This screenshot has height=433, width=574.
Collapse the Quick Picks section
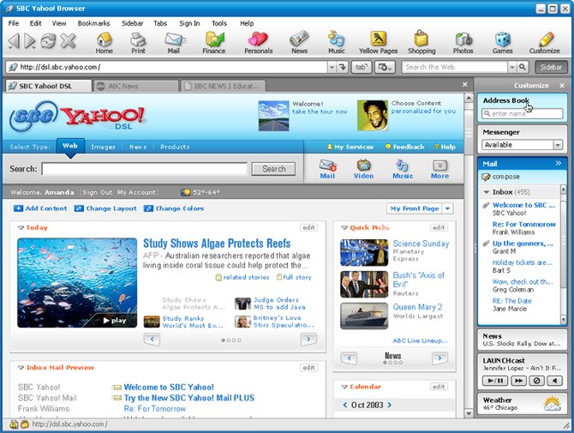click(x=344, y=228)
